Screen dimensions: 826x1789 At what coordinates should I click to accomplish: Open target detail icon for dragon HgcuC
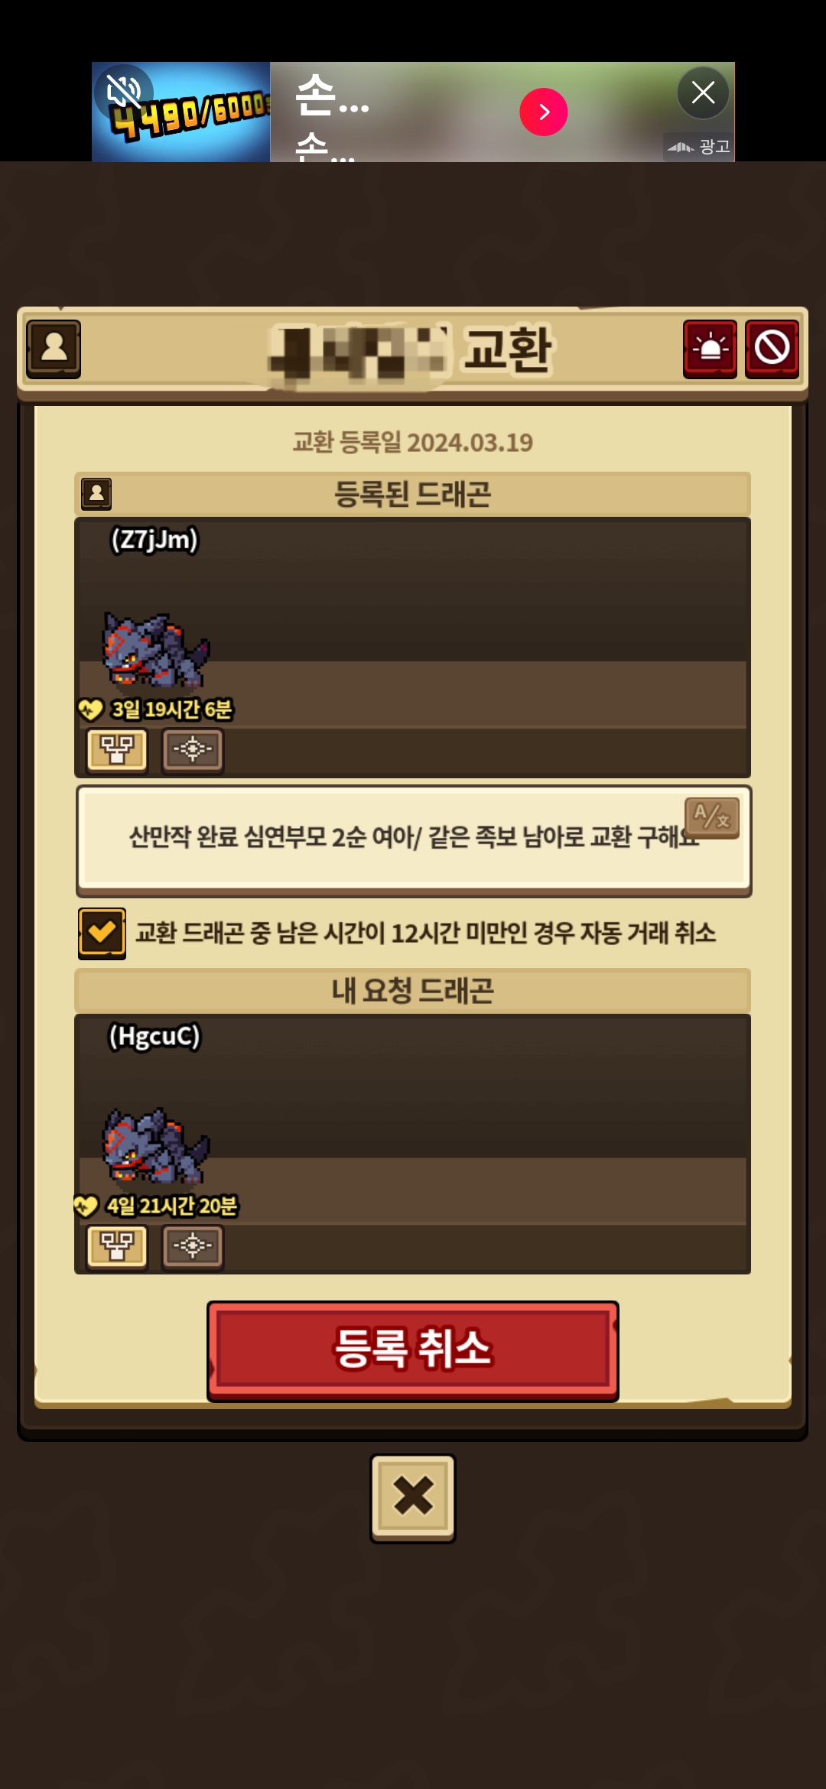193,1247
